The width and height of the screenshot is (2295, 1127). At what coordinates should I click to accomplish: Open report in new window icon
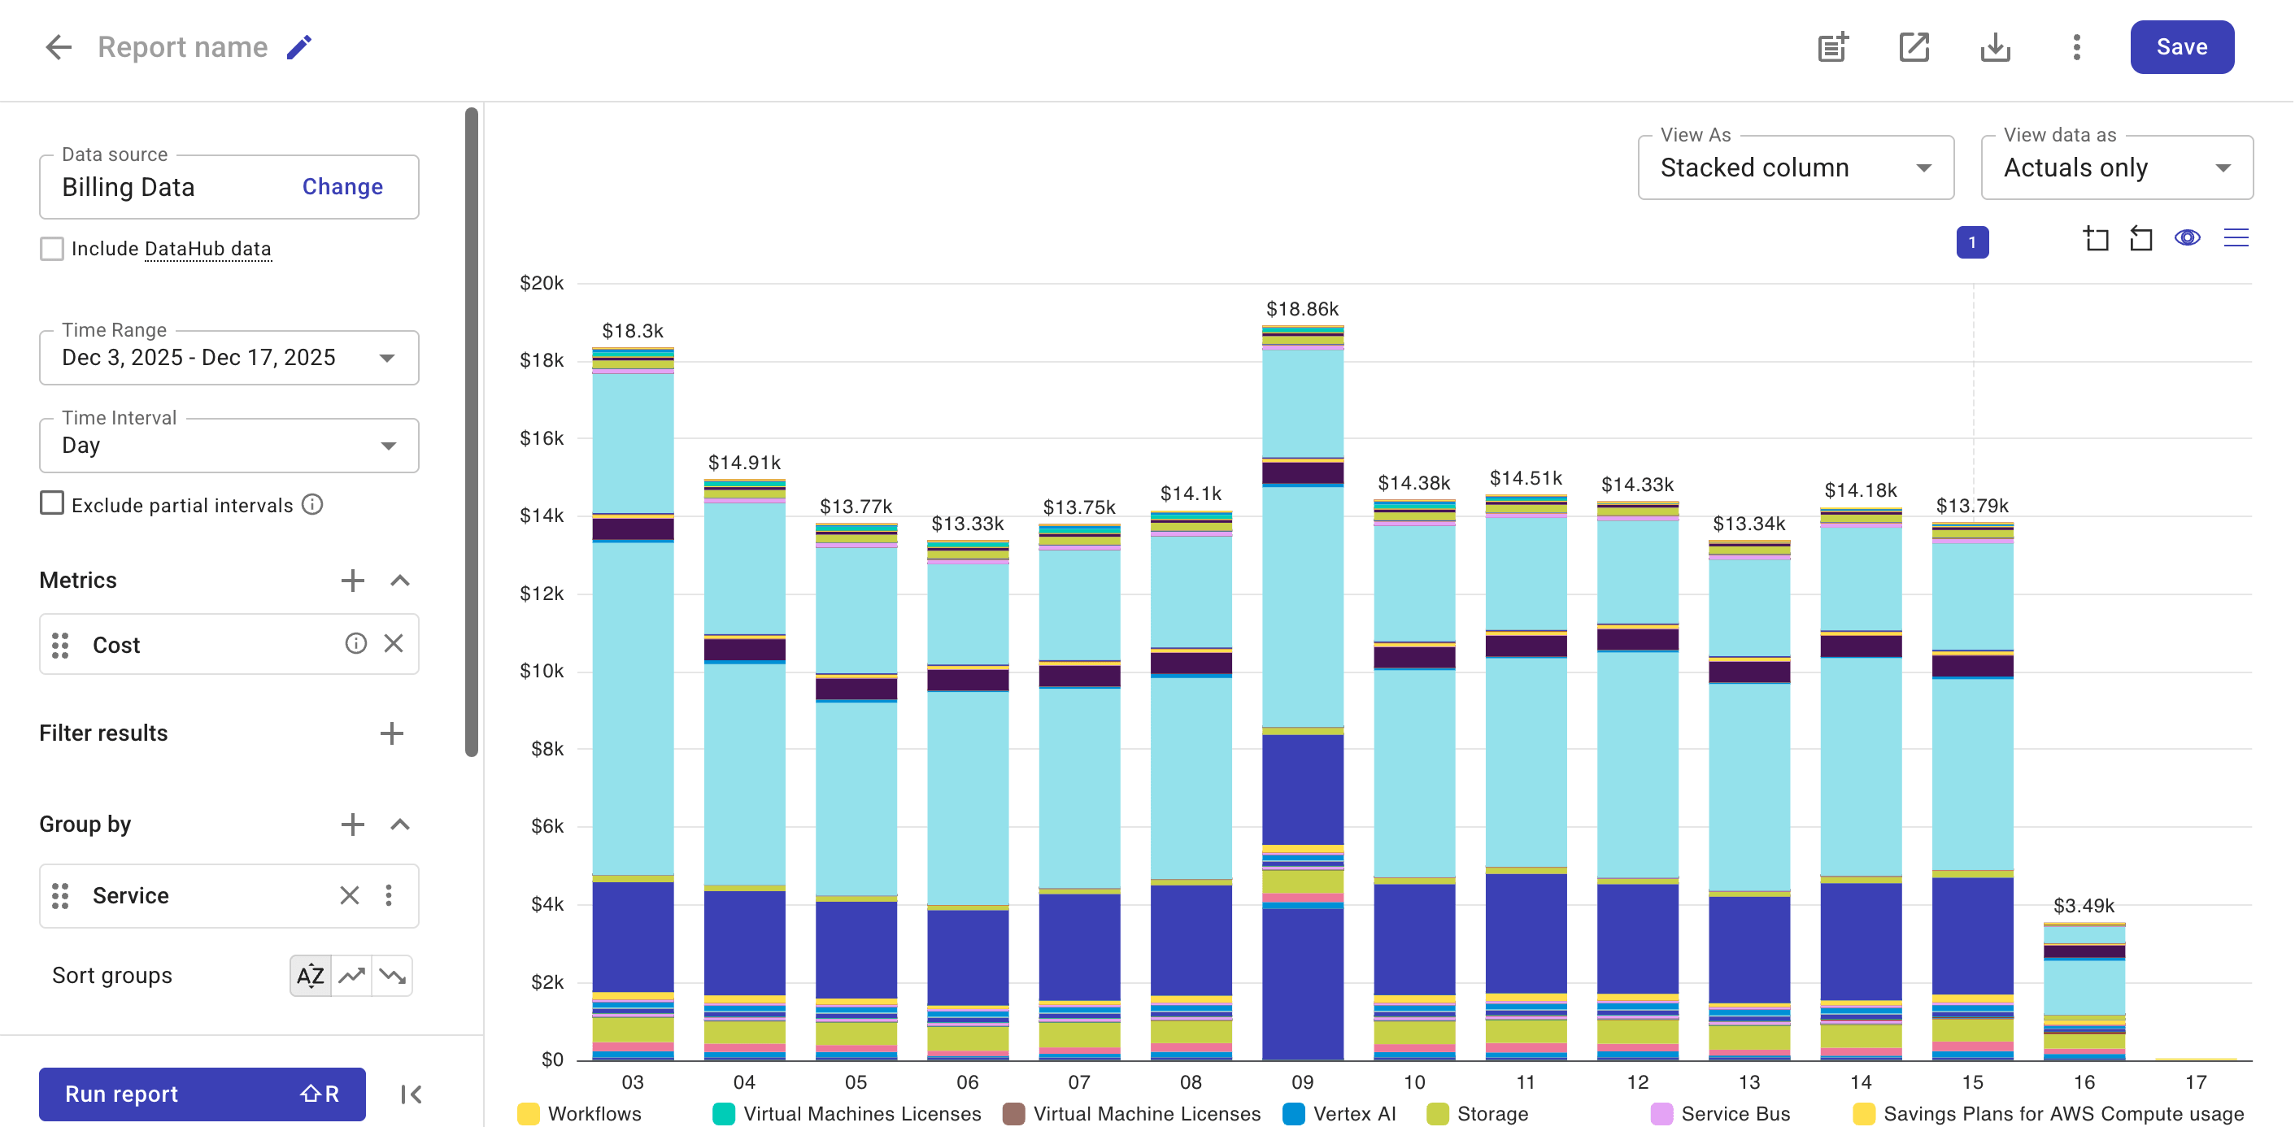1914,47
